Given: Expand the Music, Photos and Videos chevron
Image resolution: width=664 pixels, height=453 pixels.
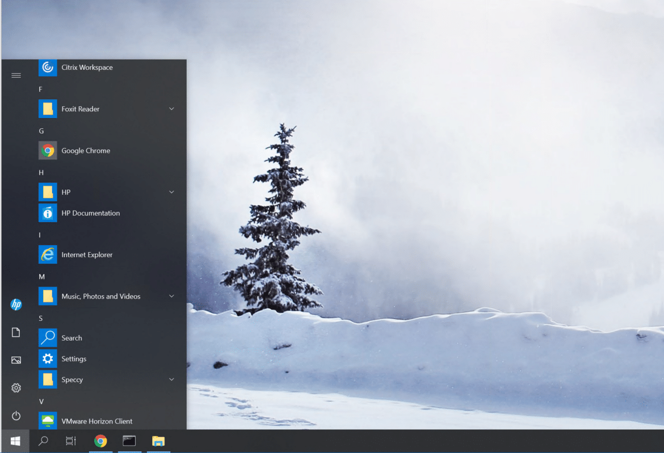Looking at the screenshot, I should [x=171, y=296].
